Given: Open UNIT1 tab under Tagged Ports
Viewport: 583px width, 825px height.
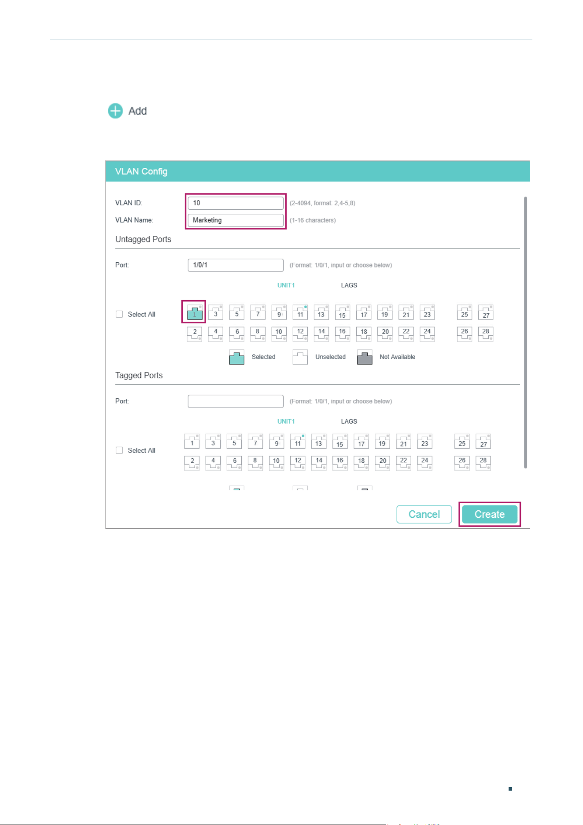Looking at the screenshot, I should [x=286, y=421].
